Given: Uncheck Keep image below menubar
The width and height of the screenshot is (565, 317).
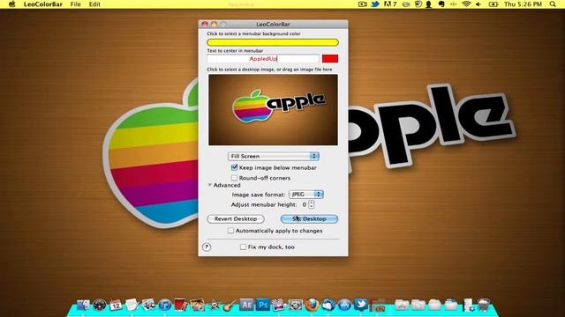Looking at the screenshot, I should pyautogui.click(x=234, y=167).
